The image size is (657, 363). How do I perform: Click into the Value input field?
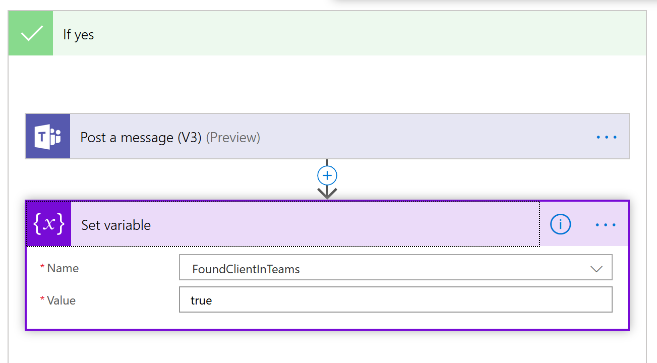point(395,300)
